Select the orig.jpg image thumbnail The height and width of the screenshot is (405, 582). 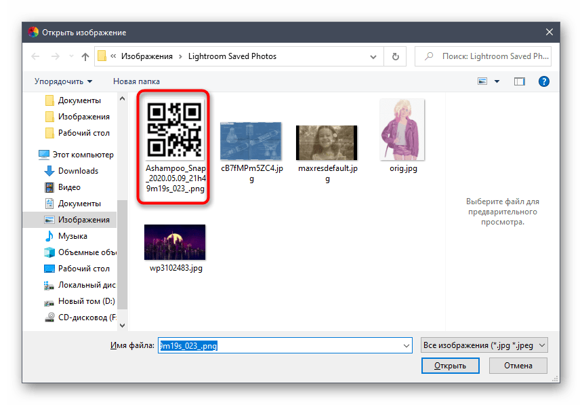coord(402,130)
